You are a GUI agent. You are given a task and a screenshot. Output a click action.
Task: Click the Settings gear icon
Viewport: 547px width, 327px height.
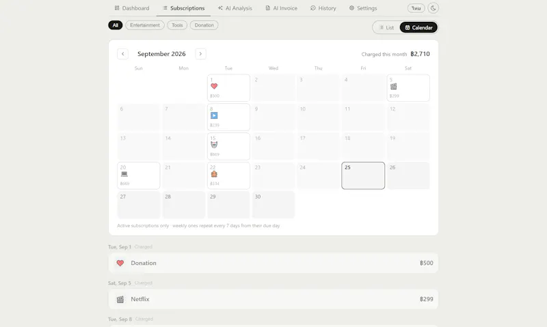pos(351,8)
